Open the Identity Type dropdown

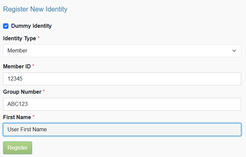[122, 51]
